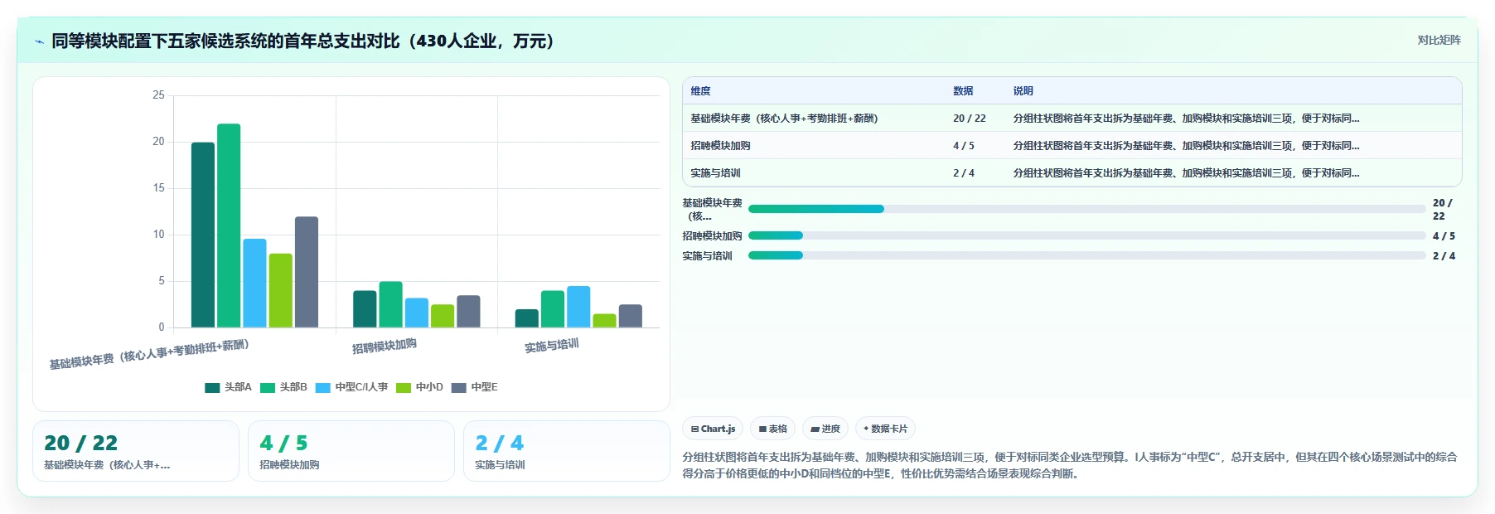Toggle 头部B legend swatch

[x=268, y=387]
